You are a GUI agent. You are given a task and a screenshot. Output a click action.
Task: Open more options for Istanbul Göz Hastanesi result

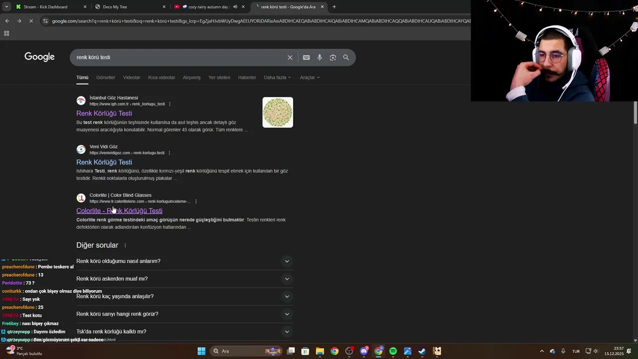tap(169, 104)
